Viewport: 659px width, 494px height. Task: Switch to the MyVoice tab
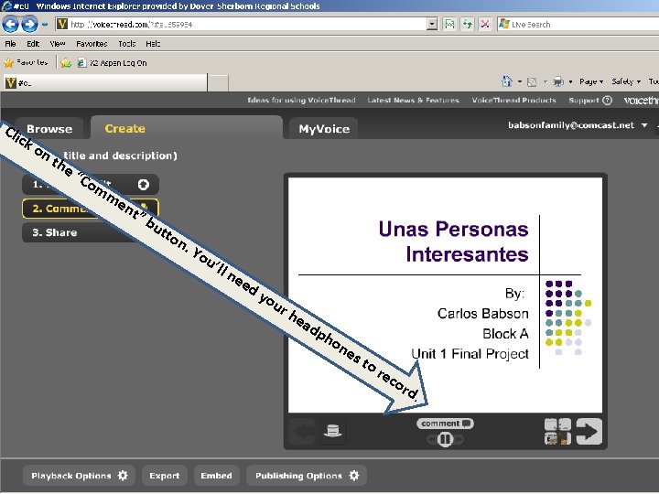coord(324,129)
